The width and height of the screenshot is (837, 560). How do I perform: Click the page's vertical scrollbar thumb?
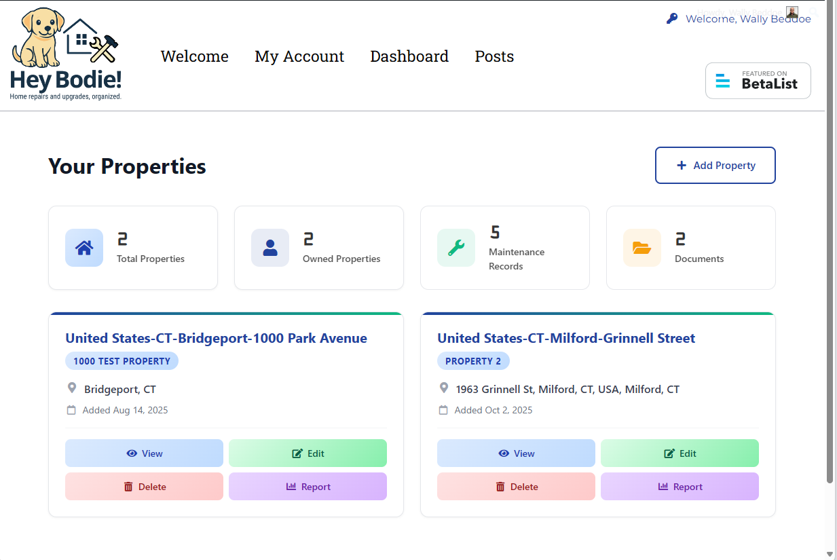coord(830,244)
